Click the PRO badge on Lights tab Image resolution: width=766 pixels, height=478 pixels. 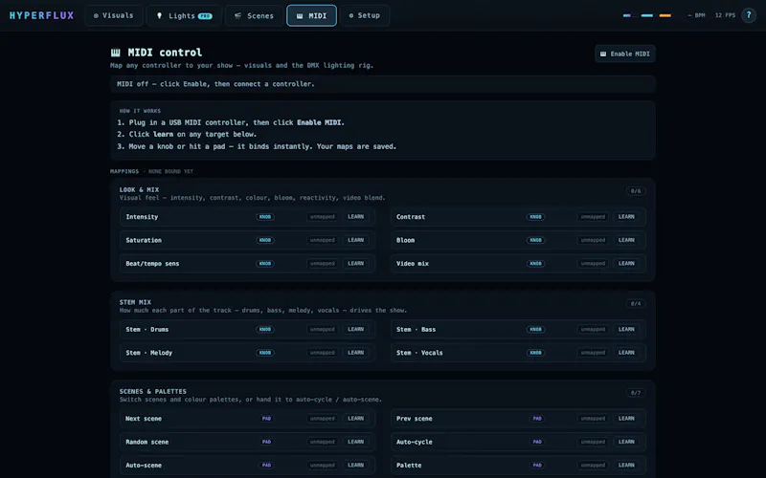pos(205,16)
